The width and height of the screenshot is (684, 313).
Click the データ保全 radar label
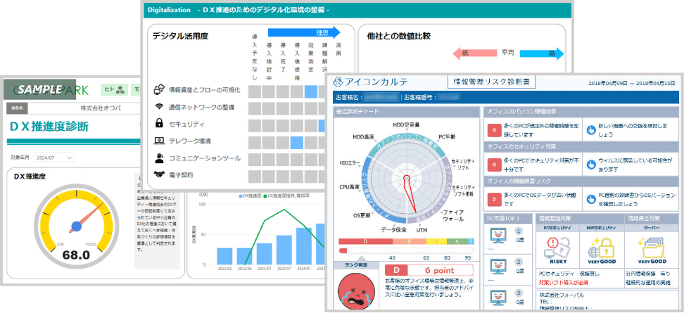click(x=393, y=229)
